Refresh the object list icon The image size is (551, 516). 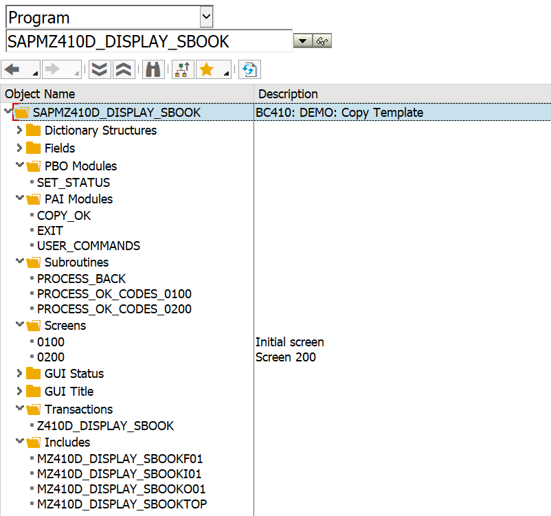coord(249,69)
